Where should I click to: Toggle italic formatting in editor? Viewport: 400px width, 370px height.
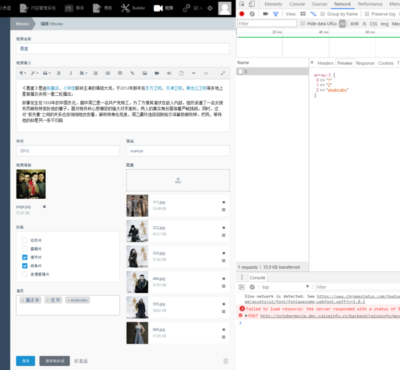coord(70,73)
